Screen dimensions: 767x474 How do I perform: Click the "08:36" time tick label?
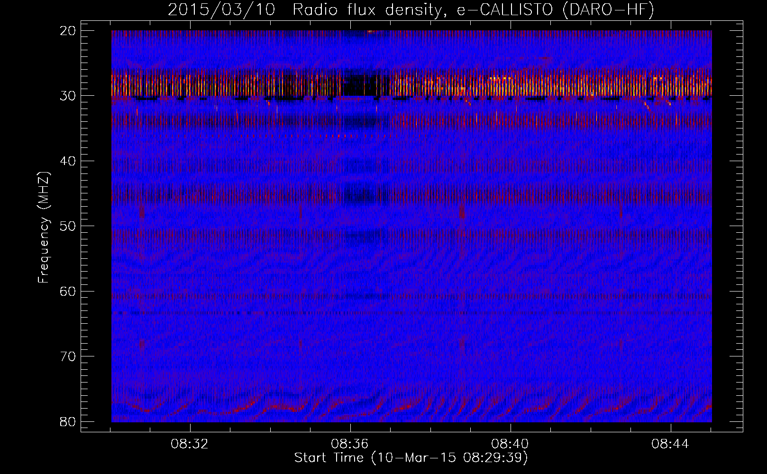350,444
